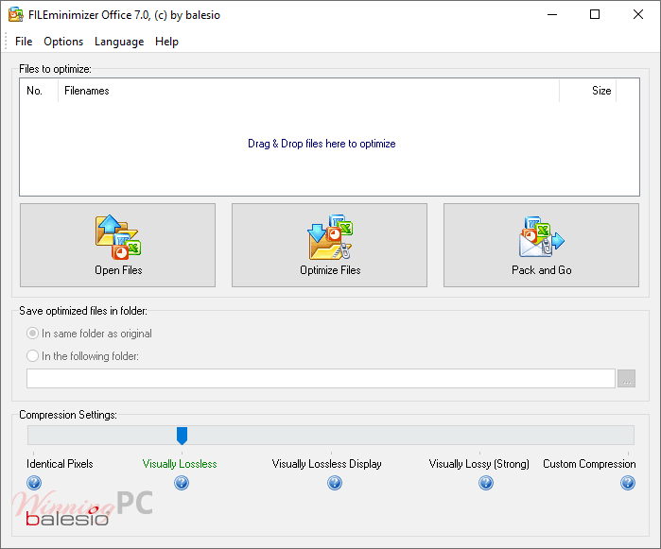Open the Language menu
This screenshot has height=549, width=661.
[x=119, y=42]
